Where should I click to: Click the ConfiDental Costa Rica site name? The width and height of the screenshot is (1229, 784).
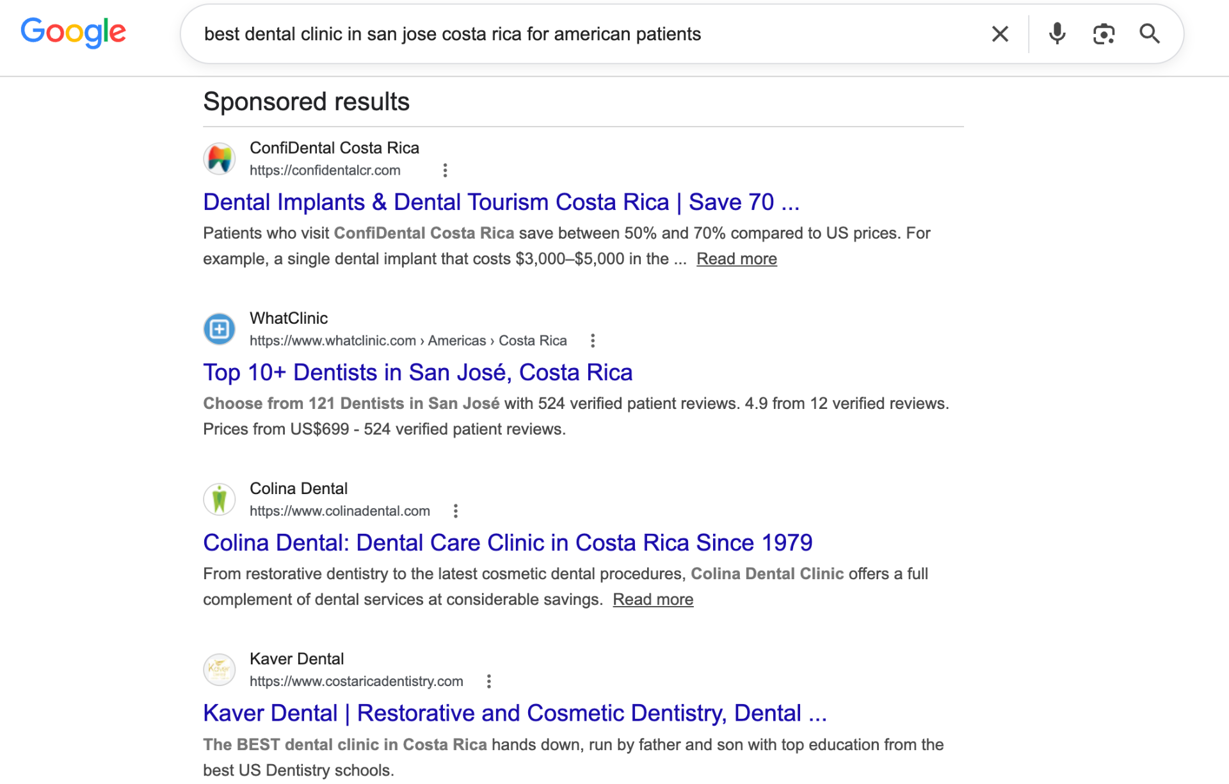[334, 148]
